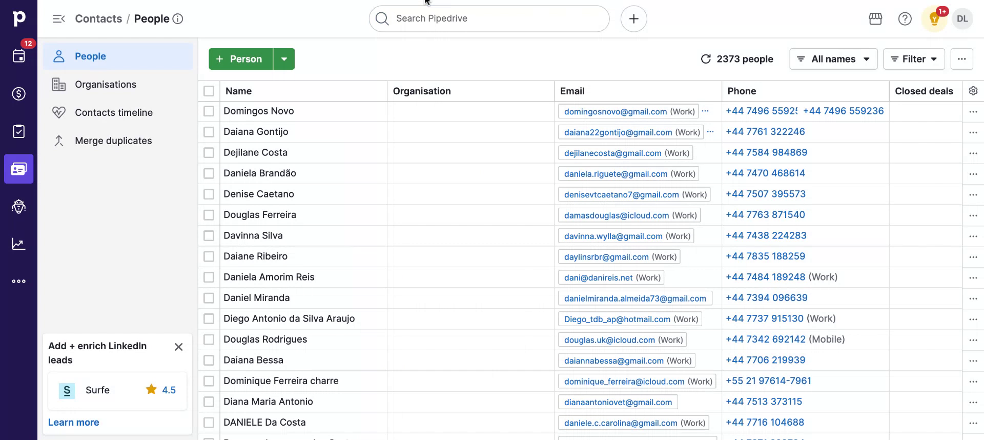The image size is (984, 440).
Task: Open the Sales Assistant lightbulb icon
Action: click(x=934, y=19)
